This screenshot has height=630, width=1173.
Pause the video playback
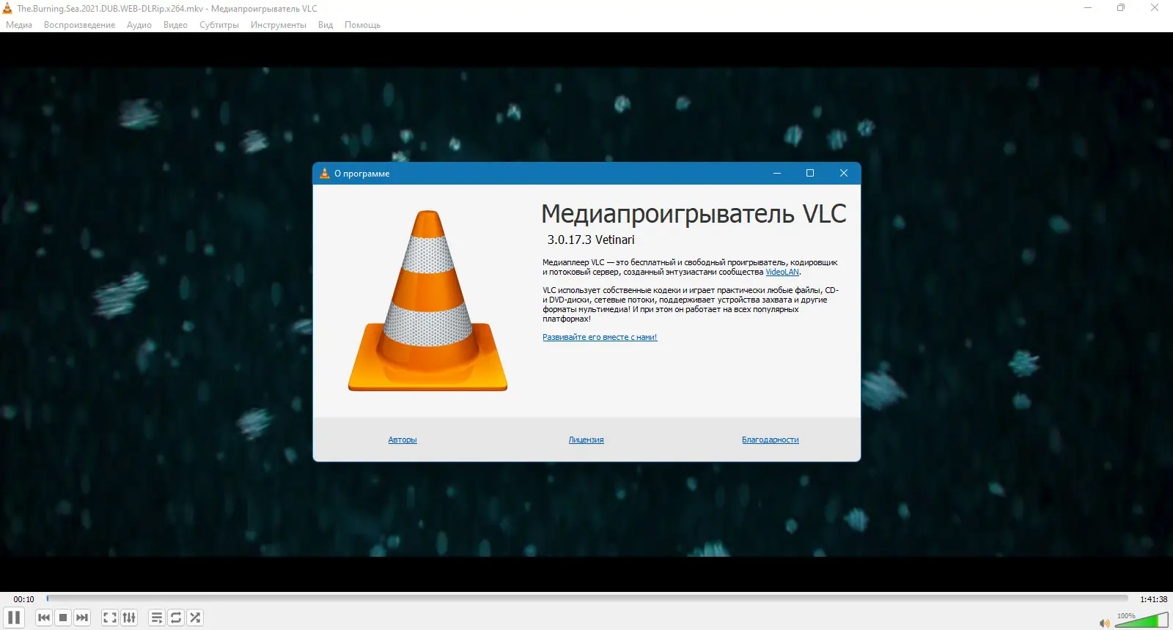(14, 618)
